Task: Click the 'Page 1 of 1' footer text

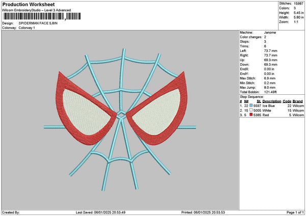Action: pos(295,212)
